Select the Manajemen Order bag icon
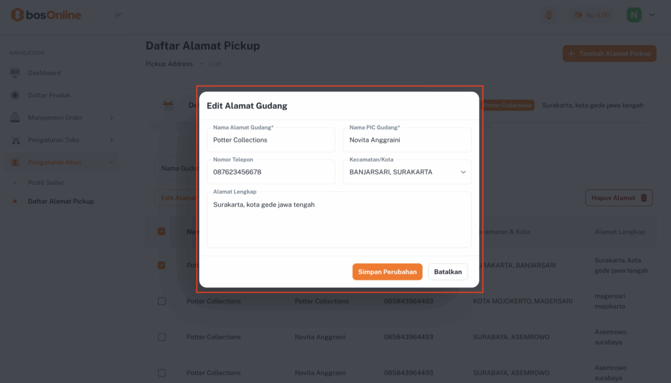Screen dimensions: 671x383 [15, 118]
